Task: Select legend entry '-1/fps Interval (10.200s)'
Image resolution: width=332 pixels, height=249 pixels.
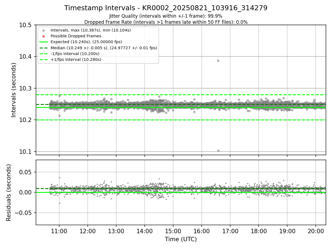Action: [75, 54]
